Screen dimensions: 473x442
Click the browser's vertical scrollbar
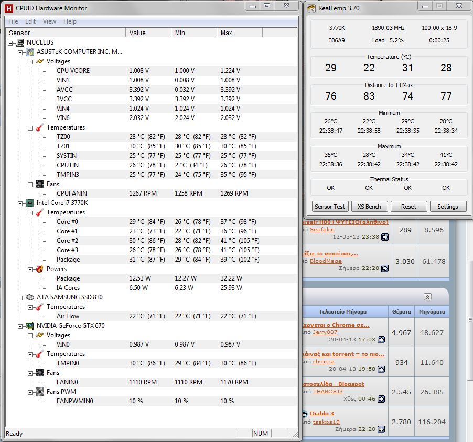point(470,320)
